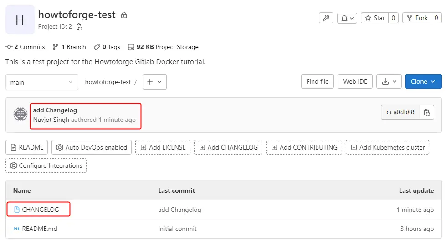Image resolution: width=446 pixels, height=245 pixels.
Task: Click the 1 minute ago timestamp in file table
Action: pyautogui.click(x=415, y=210)
